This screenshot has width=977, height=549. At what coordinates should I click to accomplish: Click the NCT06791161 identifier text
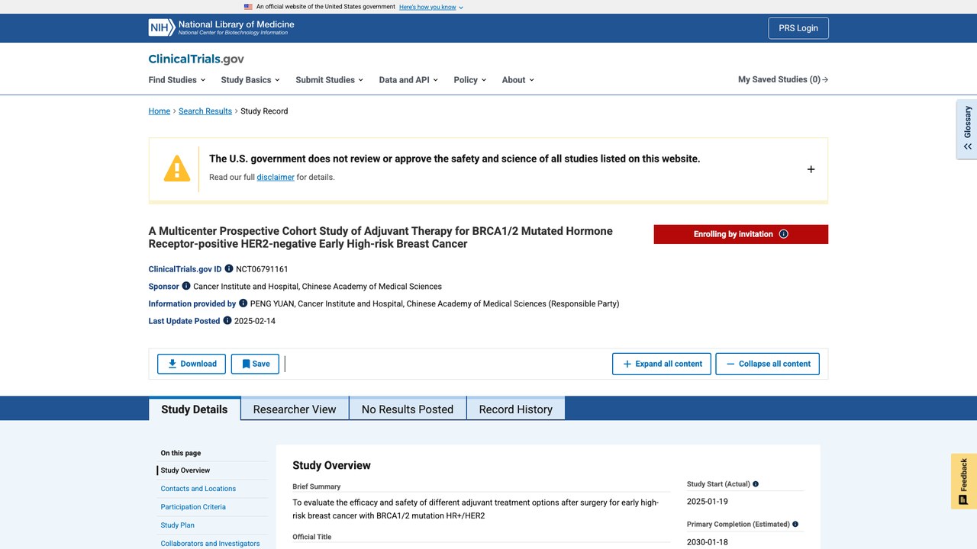pyautogui.click(x=262, y=269)
